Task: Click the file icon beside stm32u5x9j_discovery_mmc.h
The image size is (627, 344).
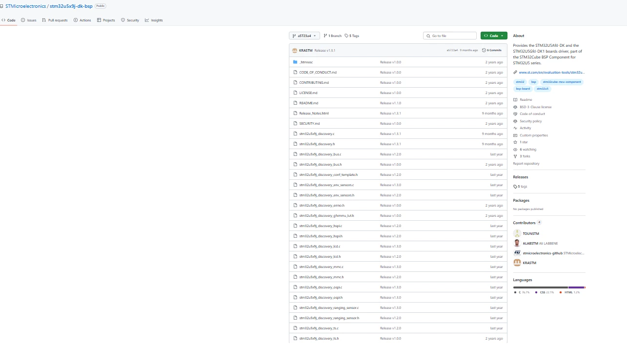Action: click(x=295, y=277)
